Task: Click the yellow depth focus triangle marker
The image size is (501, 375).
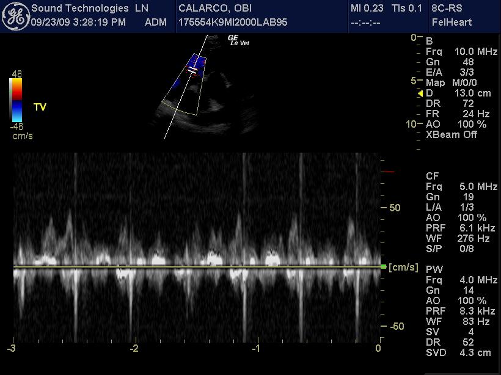Action: point(420,93)
